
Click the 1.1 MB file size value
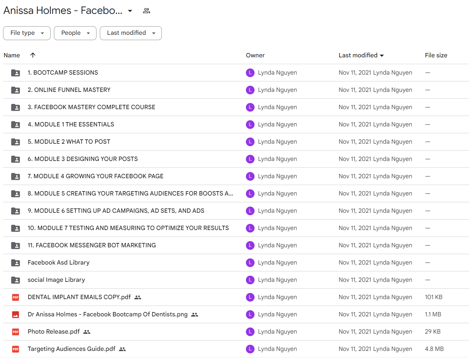point(433,314)
